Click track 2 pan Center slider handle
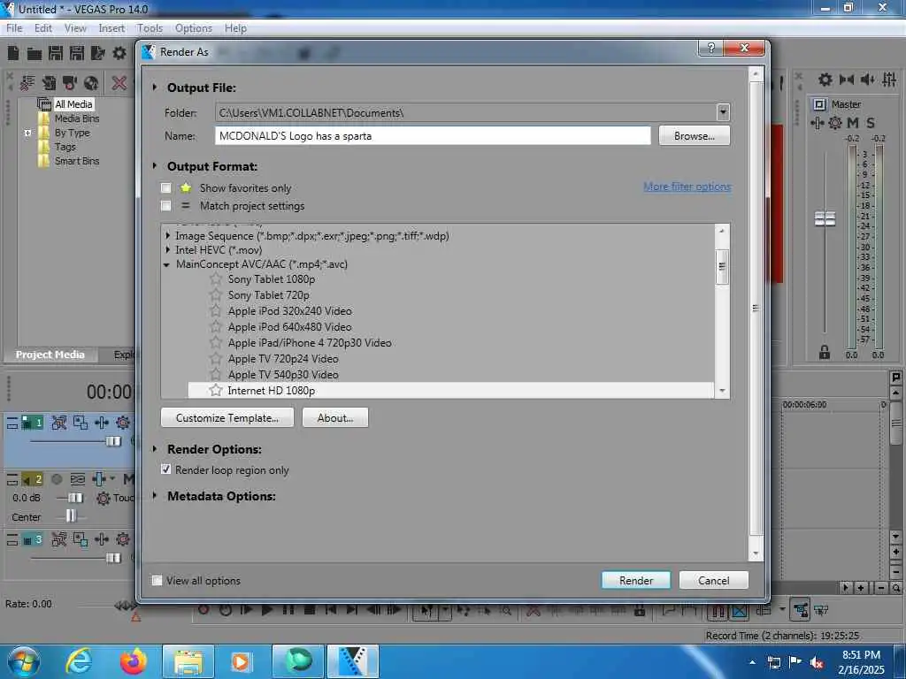 (x=71, y=516)
